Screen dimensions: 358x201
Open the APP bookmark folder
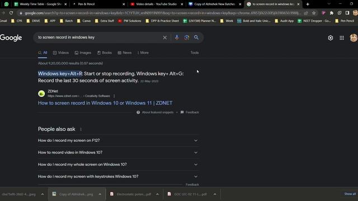coord(50,21)
